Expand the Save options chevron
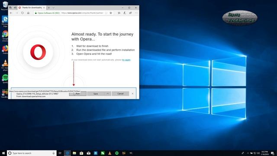This screenshot has height=156, width=277. click(x=108, y=94)
